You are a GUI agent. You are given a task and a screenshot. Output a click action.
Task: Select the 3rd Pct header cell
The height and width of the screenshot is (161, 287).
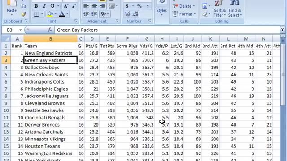pos(228,46)
